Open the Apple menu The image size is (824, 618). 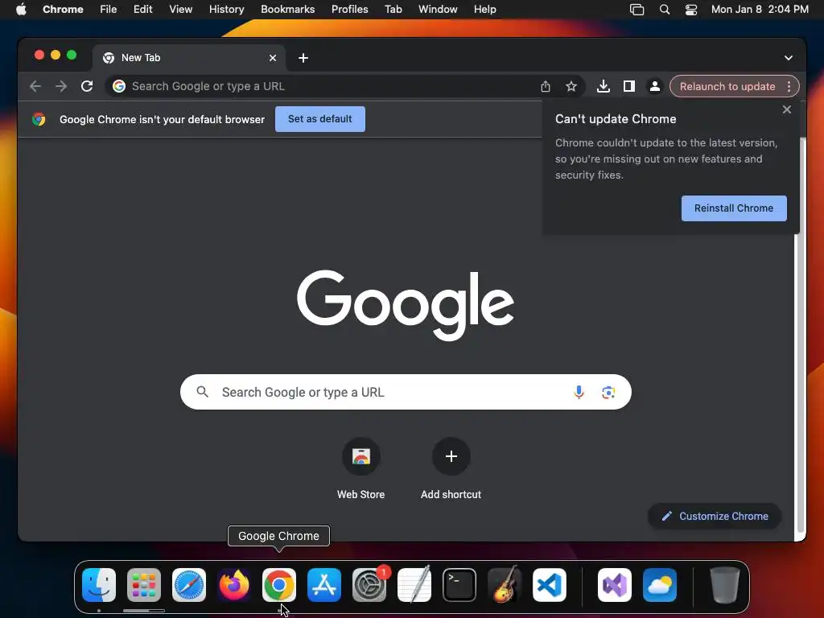coord(21,9)
